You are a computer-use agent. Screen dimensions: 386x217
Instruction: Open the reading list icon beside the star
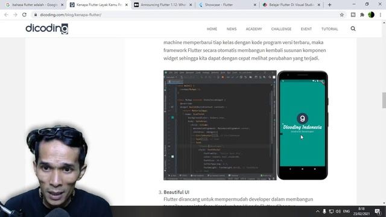point(353,14)
